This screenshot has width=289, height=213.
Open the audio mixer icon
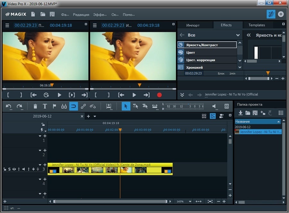(226, 106)
